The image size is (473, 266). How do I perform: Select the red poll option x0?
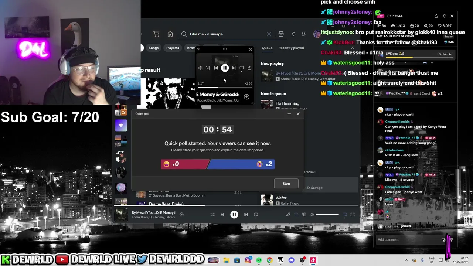185,164
